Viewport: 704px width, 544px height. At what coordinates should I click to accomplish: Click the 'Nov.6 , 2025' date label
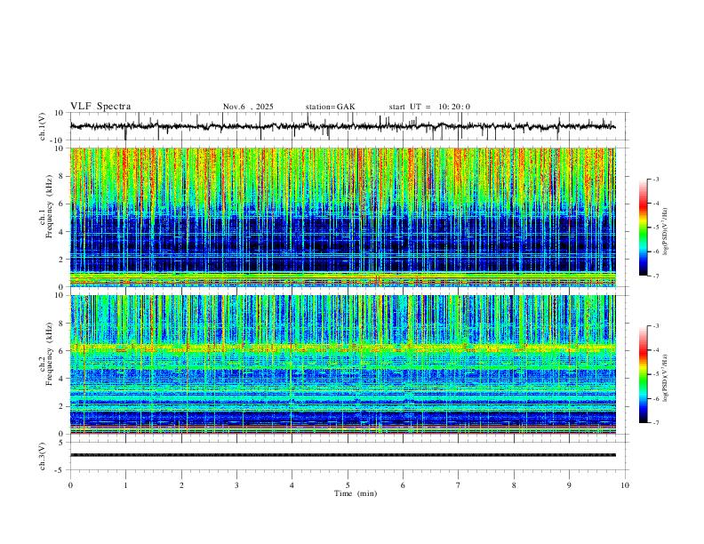pos(248,107)
